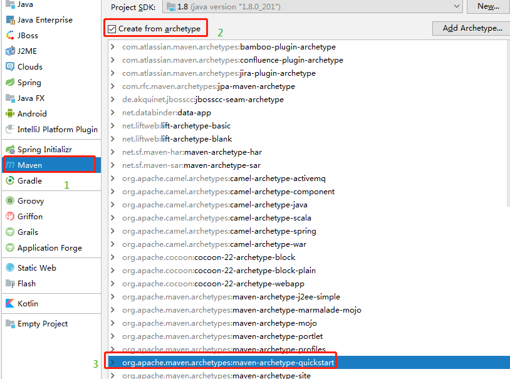Screen dimensions: 510x379
Task: Click the Grails icon
Action: pyautogui.click(x=10, y=232)
